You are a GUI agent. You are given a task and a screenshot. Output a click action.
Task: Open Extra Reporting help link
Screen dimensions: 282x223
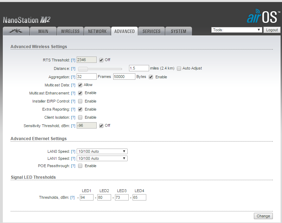click(73, 110)
